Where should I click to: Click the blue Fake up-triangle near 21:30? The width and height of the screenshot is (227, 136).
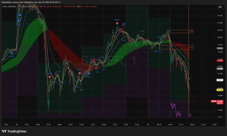click(x=89, y=73)
